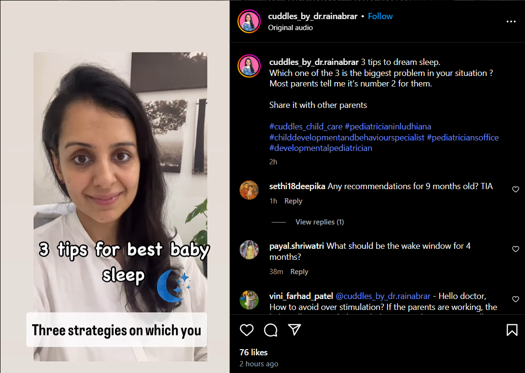Like the post with the heart icon
The width and height of the screenshot is (525, 373).
click(x=247, y=330)
